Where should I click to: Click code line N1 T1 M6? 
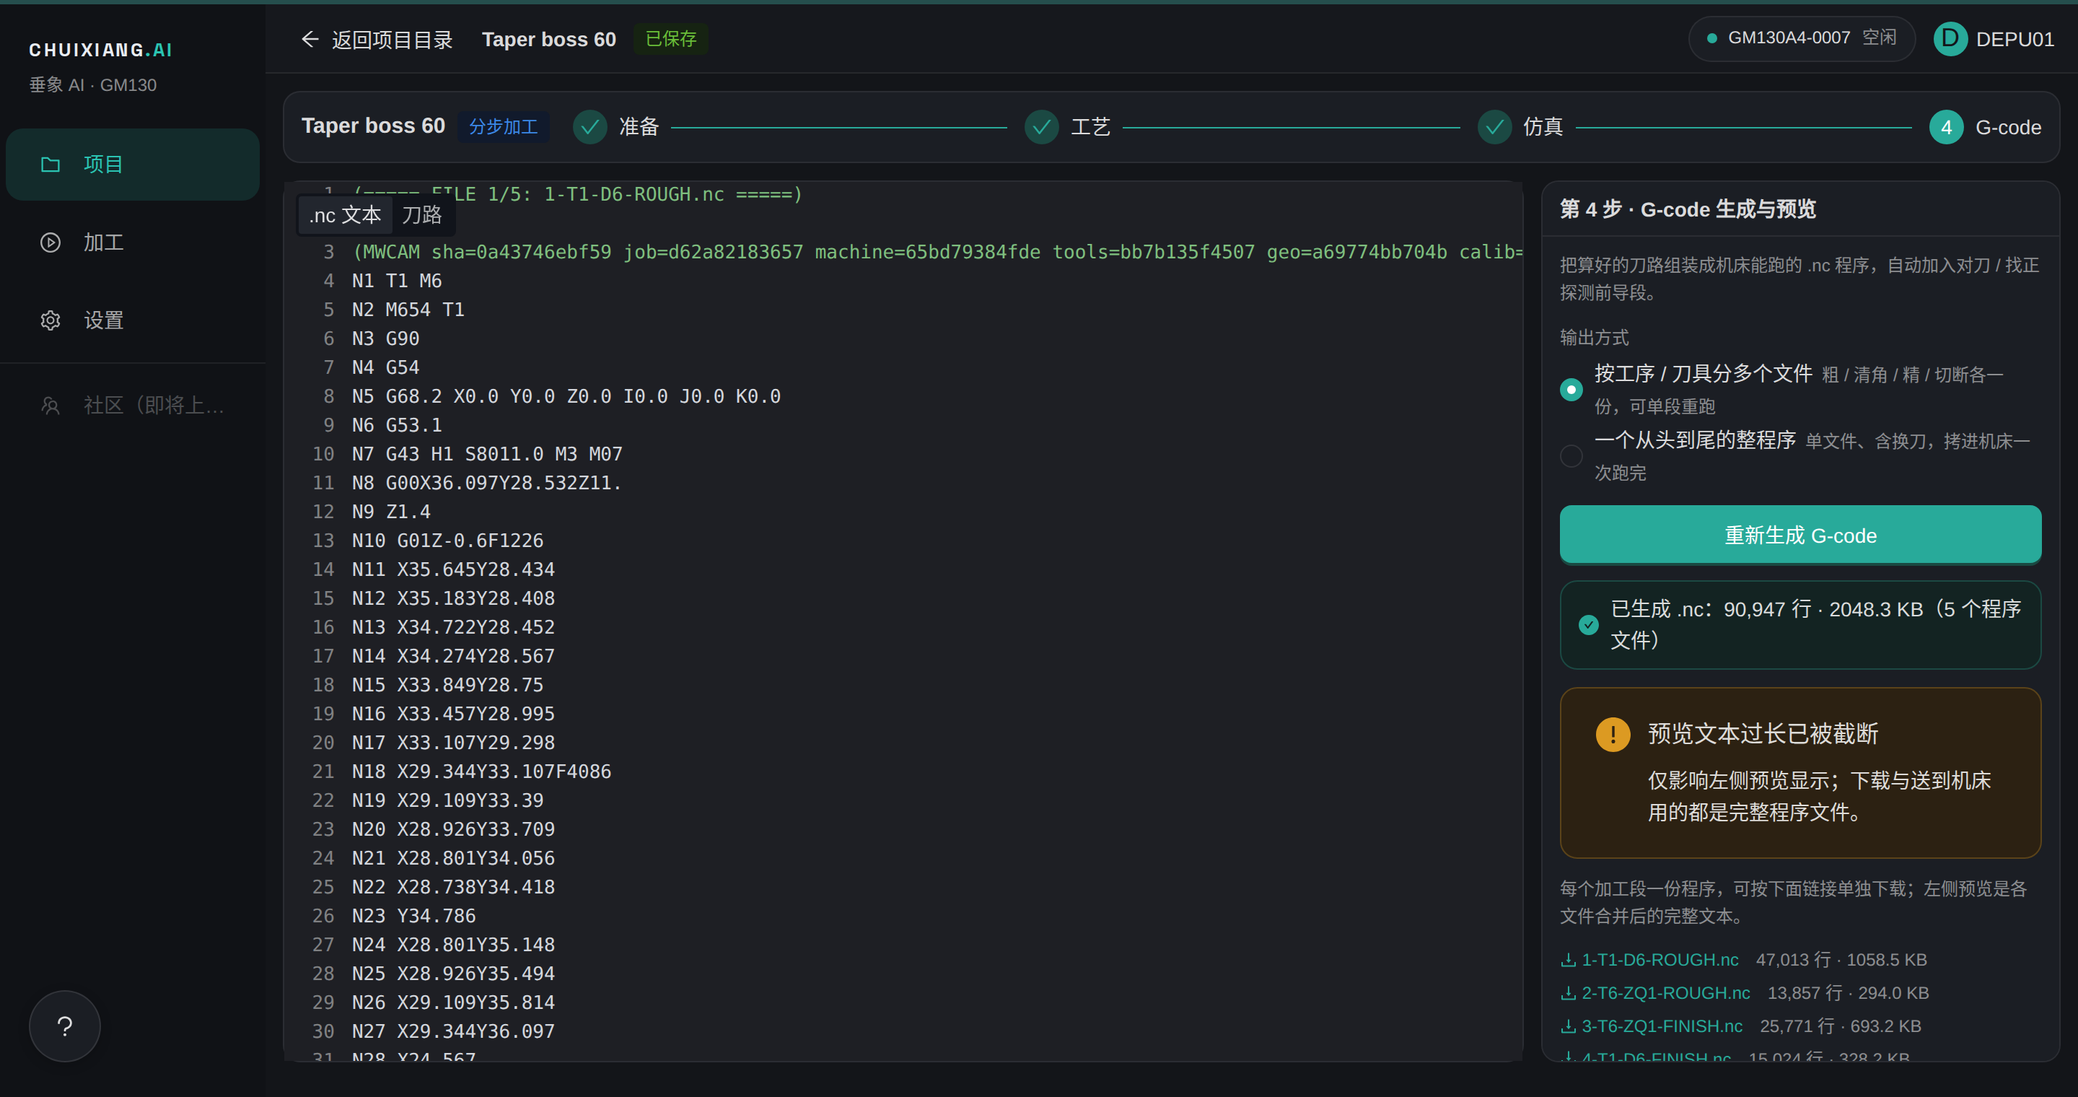point(397,281)
